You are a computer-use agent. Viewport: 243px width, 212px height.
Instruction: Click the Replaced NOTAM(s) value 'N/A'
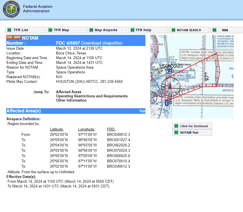pos(59,77)
